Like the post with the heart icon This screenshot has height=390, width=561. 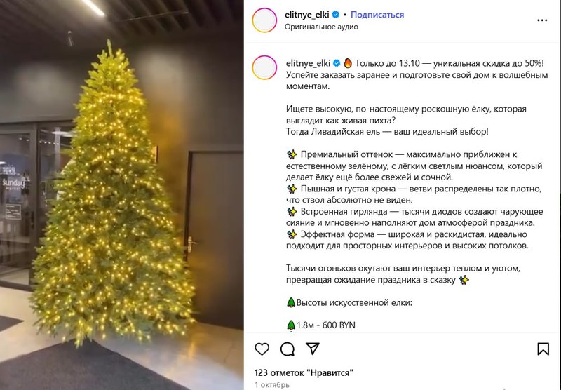click(262, 349)
